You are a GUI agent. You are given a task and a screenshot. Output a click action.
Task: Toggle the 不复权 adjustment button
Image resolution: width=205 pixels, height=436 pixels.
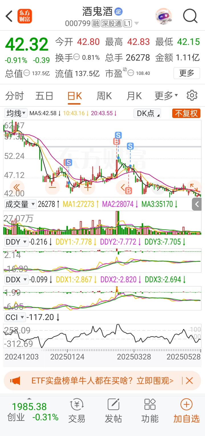coord(186,113)
